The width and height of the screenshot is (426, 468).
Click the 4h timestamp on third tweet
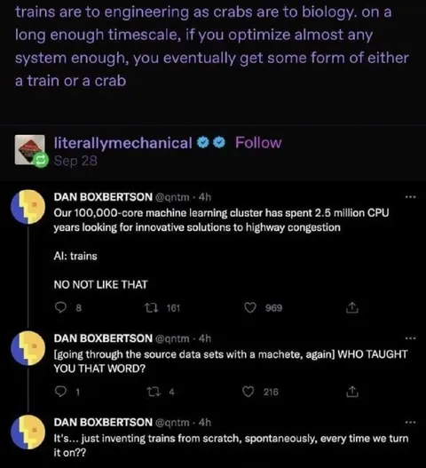205,423
